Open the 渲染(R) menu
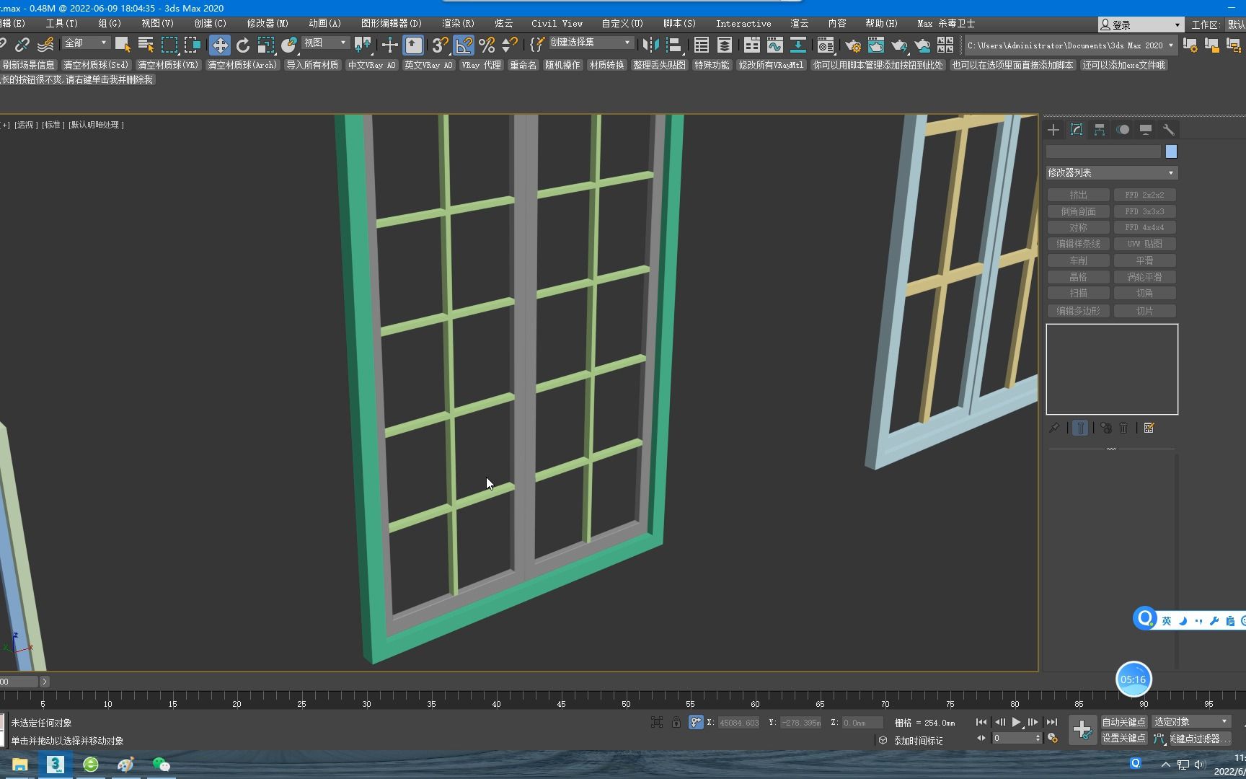 click(458, 24)
